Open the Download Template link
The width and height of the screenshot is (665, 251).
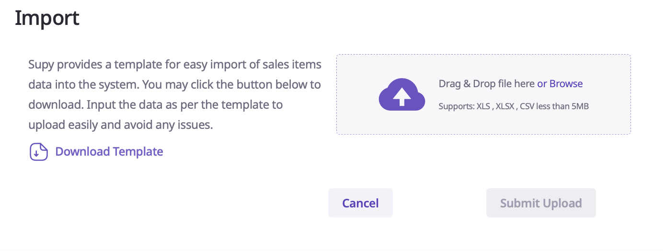pos(109,152)
